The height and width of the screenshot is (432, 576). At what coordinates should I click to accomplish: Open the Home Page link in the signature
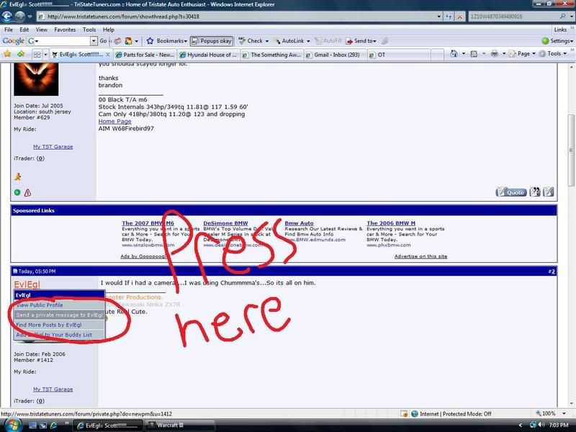[x=114, y=121]
